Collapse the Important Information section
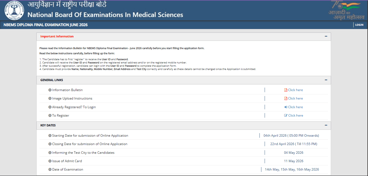 point(326,36)
